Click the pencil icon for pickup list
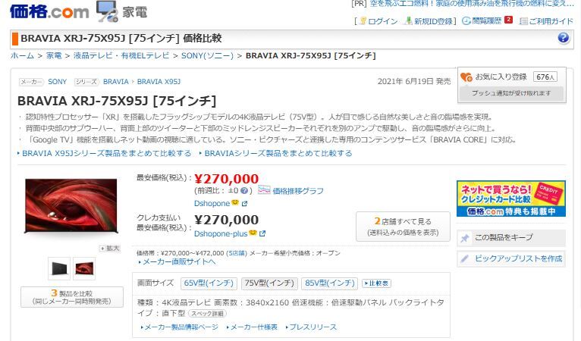 coord(465,259)
